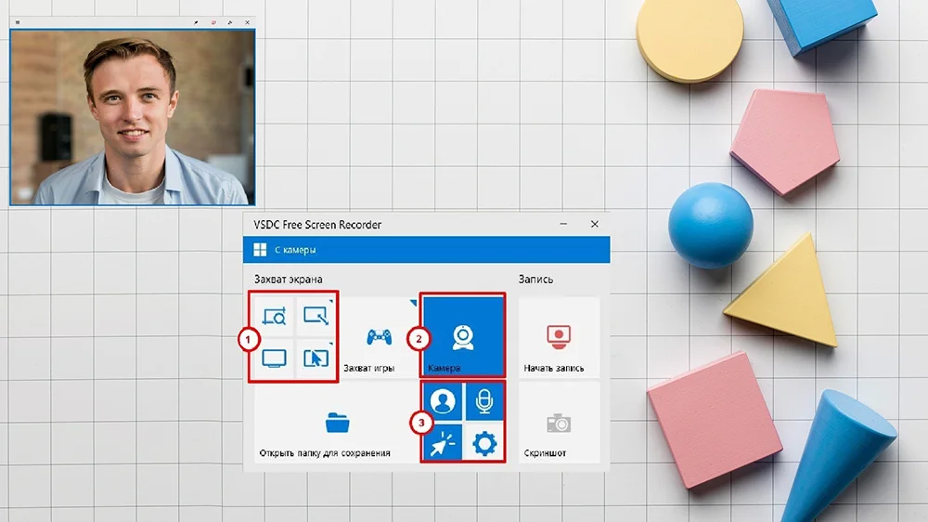928x522 pixels.
Task: Open the small menu icon at webcam preview's left
Action: (x=18, y=22)
